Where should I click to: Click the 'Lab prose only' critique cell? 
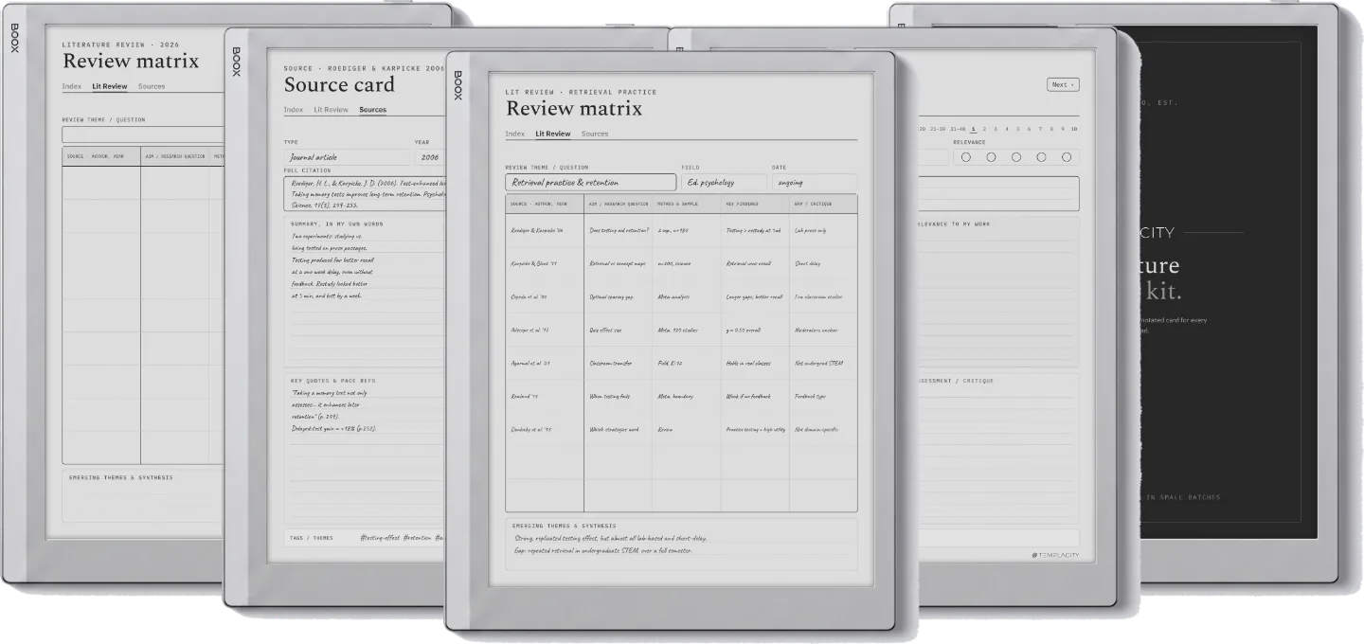coord(823,230)
